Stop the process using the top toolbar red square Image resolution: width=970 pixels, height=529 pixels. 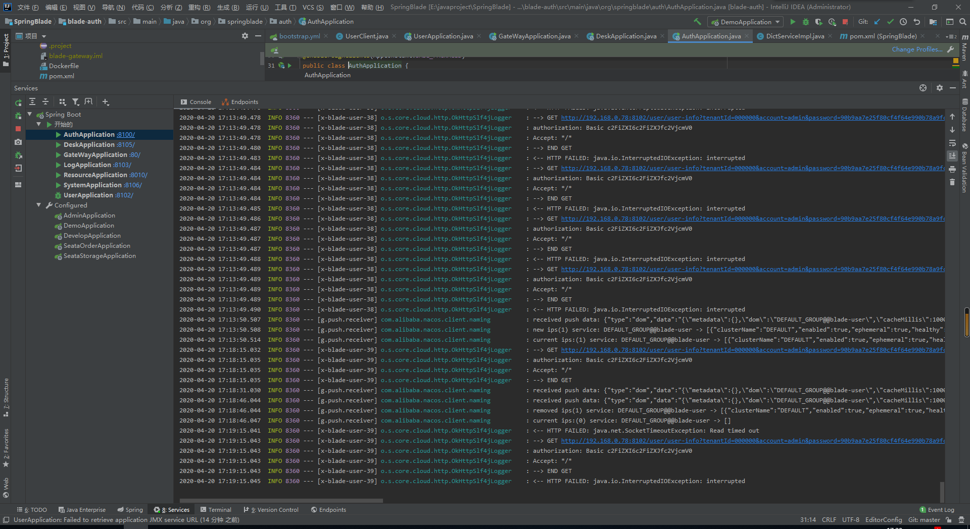[845, 22]
